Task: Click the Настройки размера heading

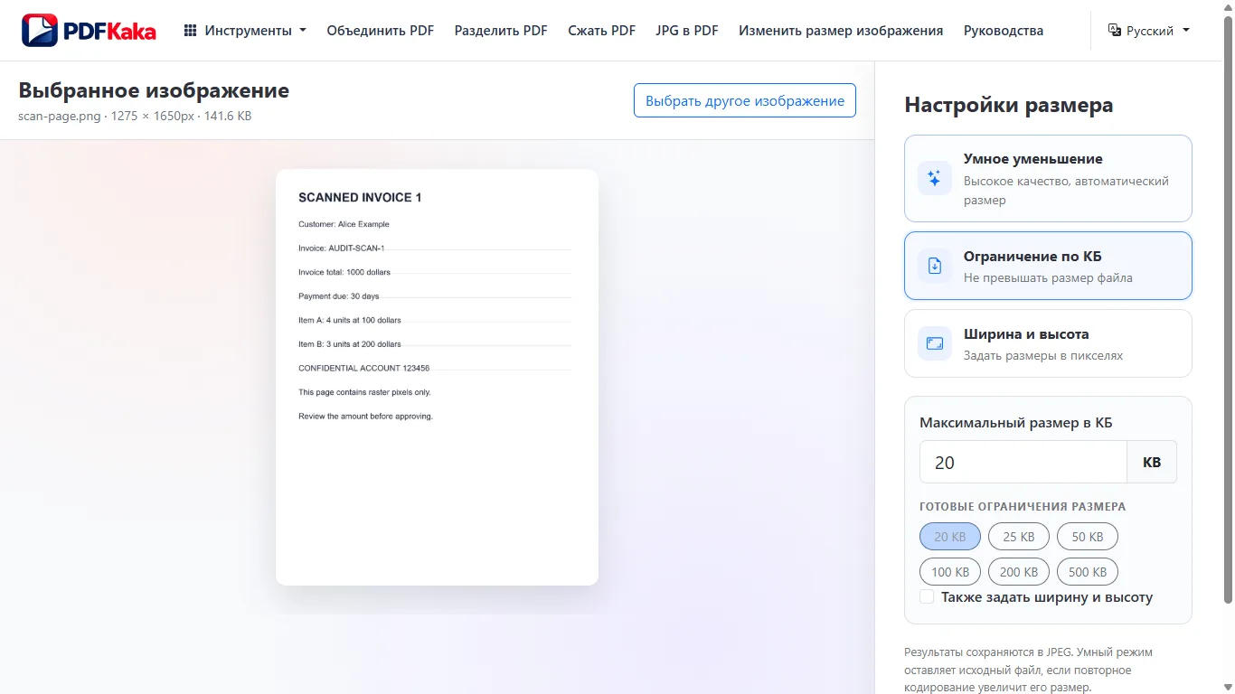Action: pyautogui.click(x=1009, y=105)
